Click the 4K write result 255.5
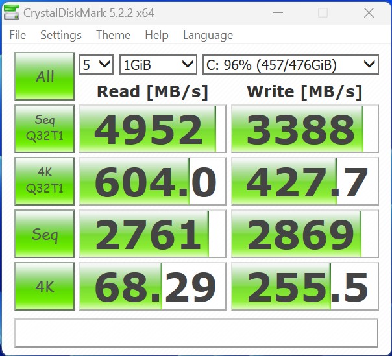 click(x=305, y=286)
